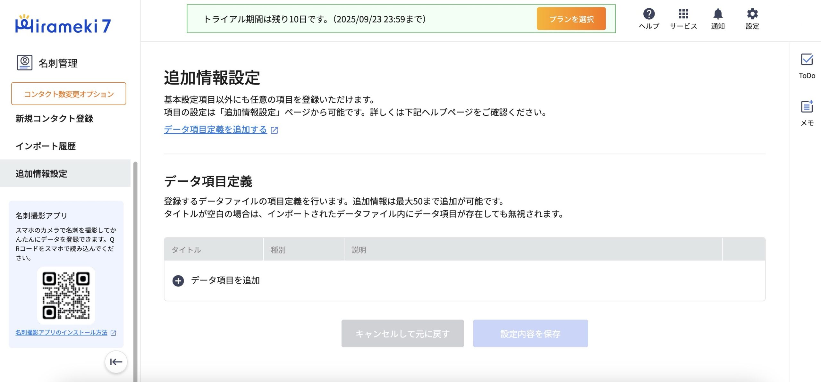The height and width of the screenshot is (382, 821).
Task: Open データ項目定義を追加する help link
Action: (x=216, y=130)
